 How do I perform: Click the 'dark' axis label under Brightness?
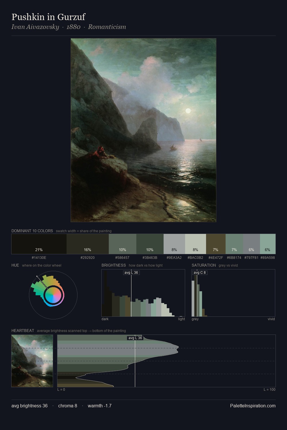coord(105,319)
